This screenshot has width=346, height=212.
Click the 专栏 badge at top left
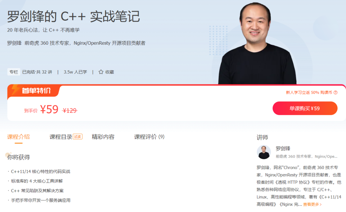pos(13,72)
